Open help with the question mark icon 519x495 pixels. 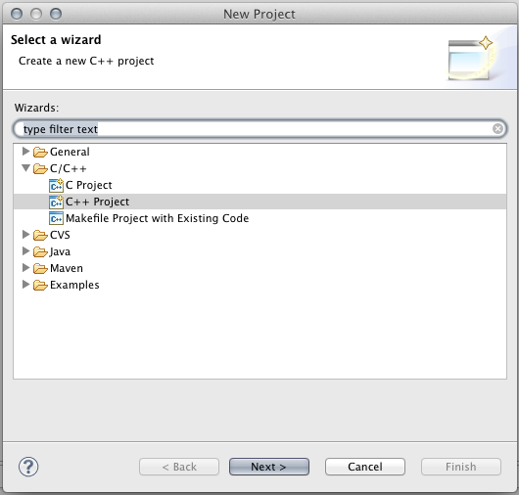pos(28,467)
